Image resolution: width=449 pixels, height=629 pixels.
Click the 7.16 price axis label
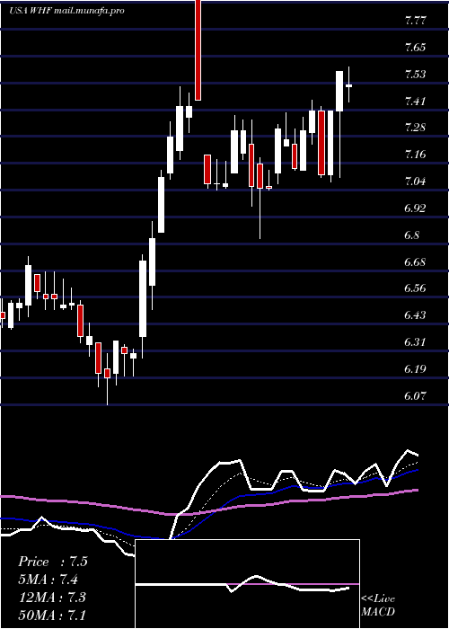[415, 155]
